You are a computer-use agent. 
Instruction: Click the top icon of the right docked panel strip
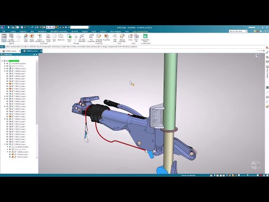click(x=267, y=48)
